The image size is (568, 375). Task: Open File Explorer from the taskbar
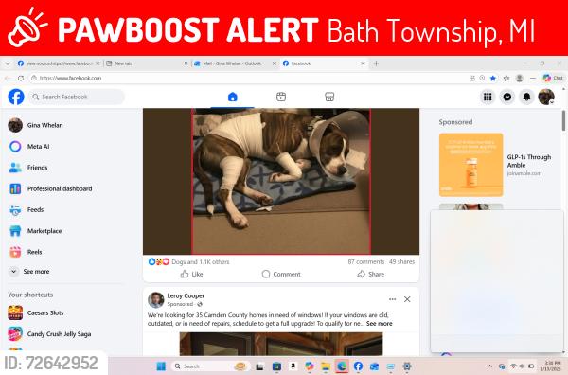point(326,366)
